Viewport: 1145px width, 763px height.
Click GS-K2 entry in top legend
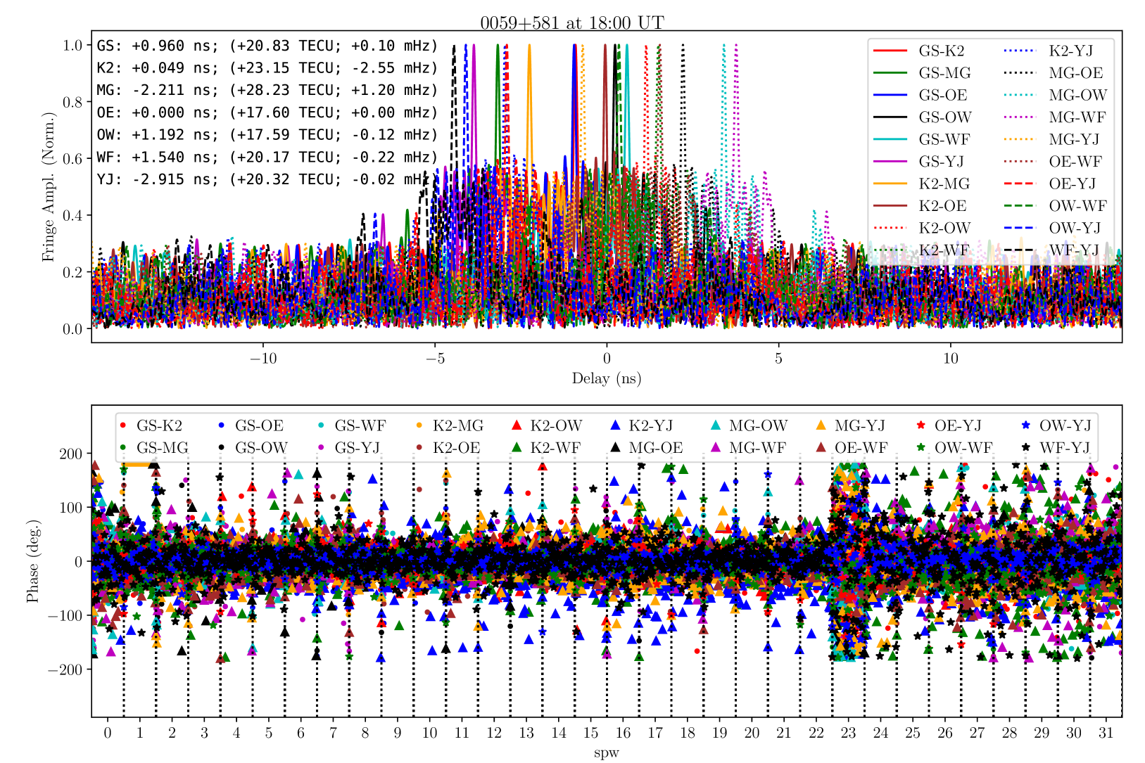pos(919,51)
